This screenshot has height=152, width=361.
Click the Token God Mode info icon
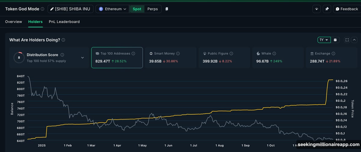tap(42, 9)
